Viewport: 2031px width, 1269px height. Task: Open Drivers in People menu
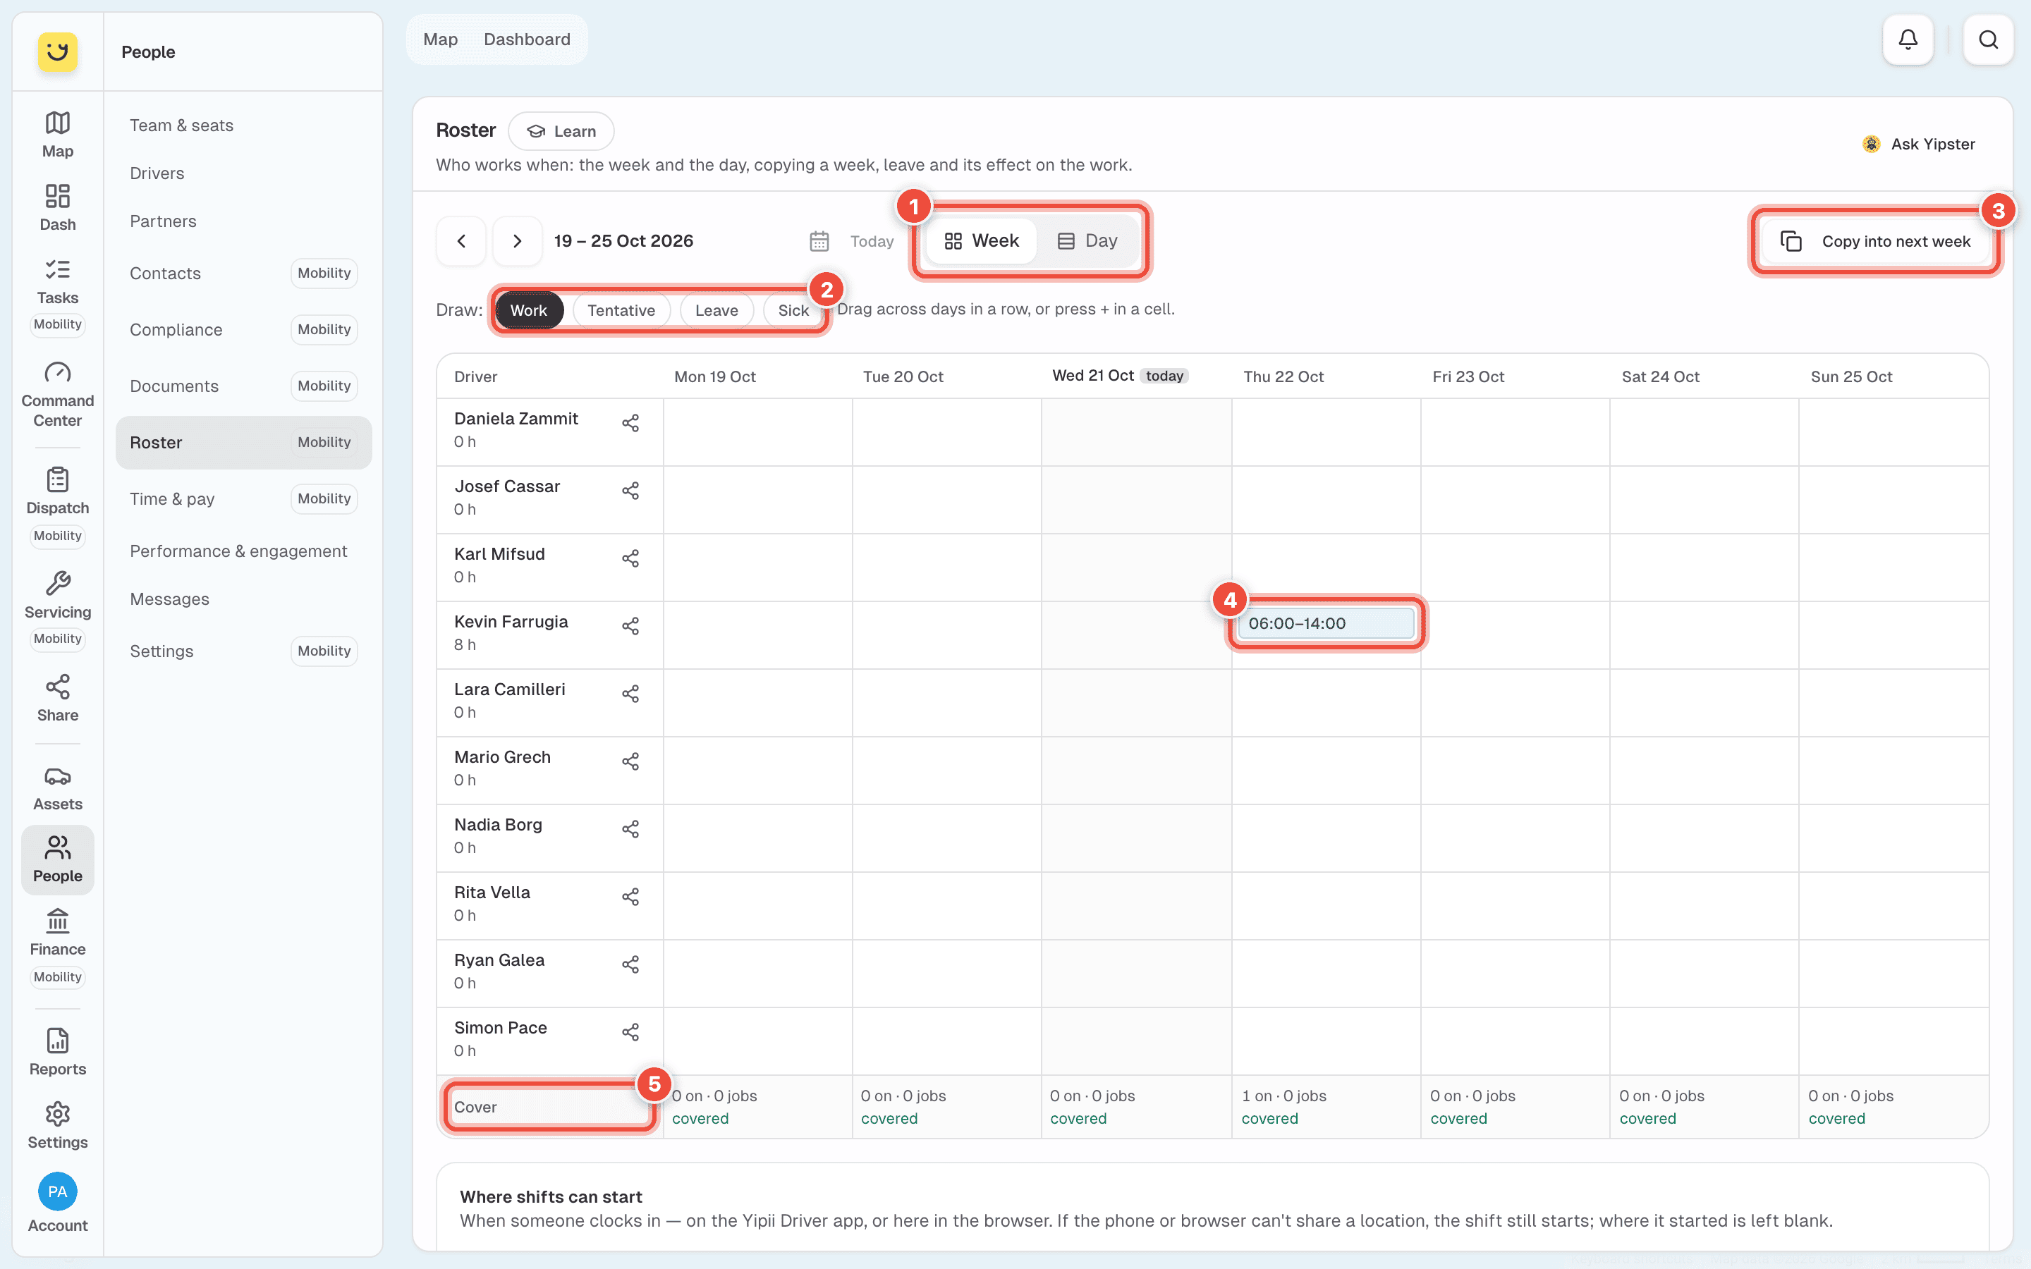pyautogui.click(x=243, y=173)
